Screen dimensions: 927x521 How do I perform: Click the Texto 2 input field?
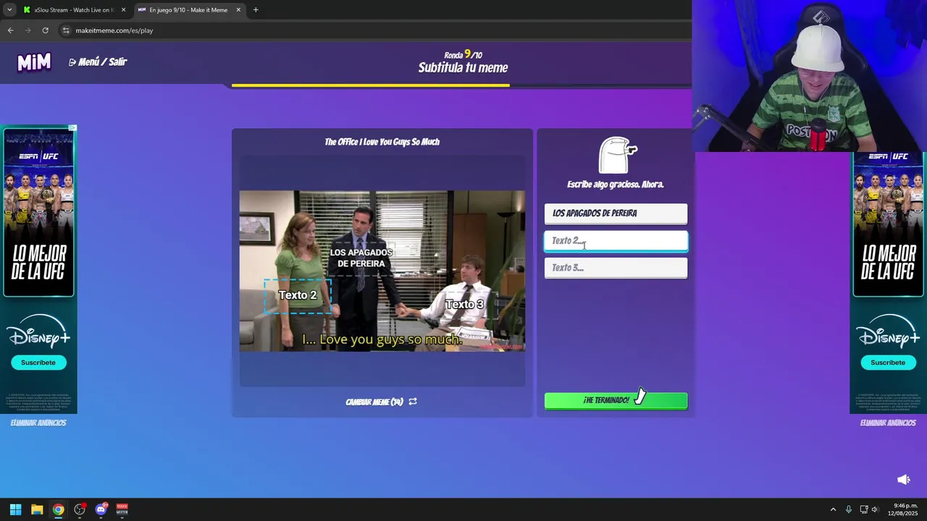coord(616,241)
